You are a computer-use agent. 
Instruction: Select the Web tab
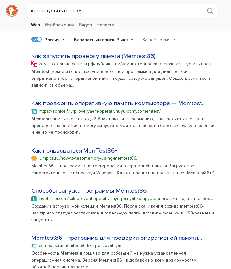(36, 25)
